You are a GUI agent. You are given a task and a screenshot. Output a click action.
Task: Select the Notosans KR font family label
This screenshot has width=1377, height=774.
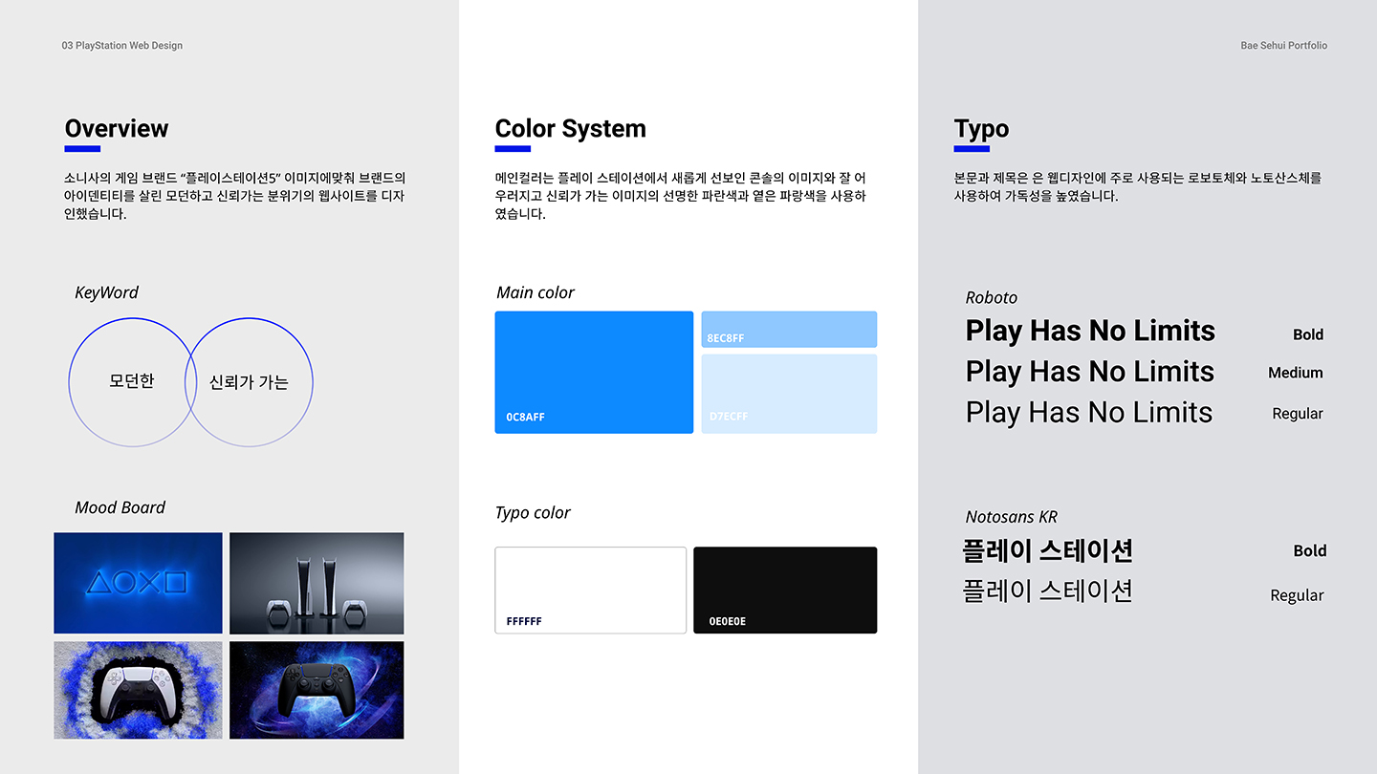[x=1010, y=516]
